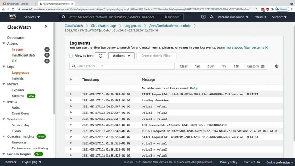
Task: Collapse the Alarms section in the sidebar
Action: tap(4, 43)
